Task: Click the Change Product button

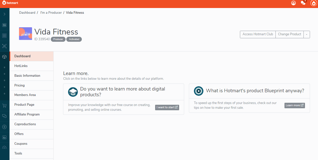Action: 289,34
